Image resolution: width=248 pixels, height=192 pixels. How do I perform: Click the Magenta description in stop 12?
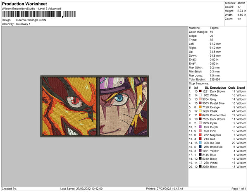click(216, 135)
